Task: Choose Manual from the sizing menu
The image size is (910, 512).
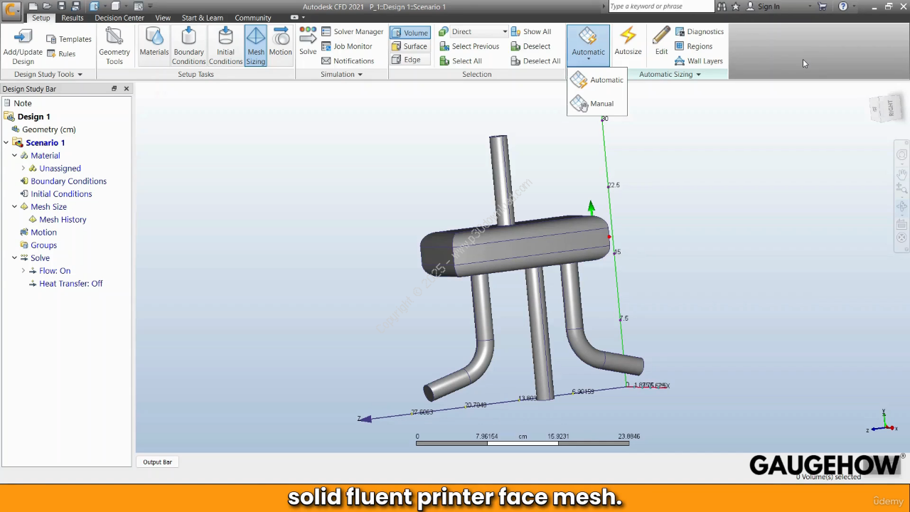Action: [x=601, y=104]
